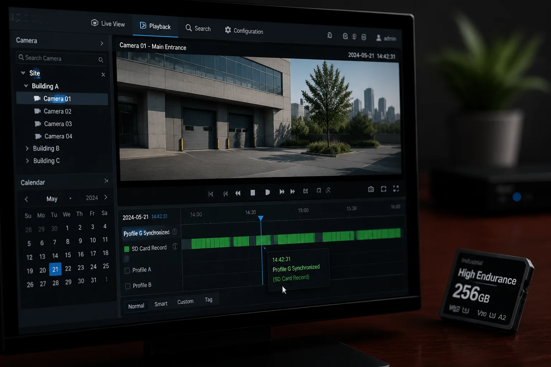
Task: Click the Playback tab play icon
Action: click(143, 25)
